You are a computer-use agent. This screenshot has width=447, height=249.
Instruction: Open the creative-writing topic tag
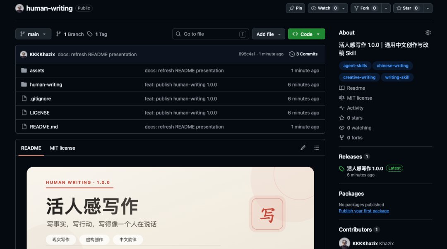[x=359, y=77]
